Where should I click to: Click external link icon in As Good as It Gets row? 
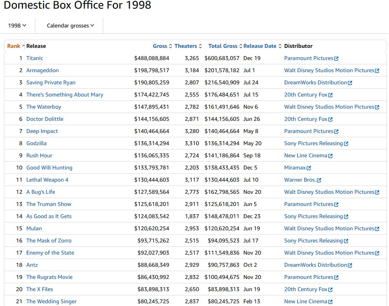click(346, 217)
